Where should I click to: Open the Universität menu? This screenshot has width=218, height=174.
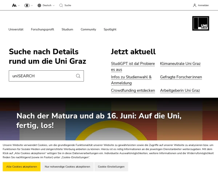point(16,29)
